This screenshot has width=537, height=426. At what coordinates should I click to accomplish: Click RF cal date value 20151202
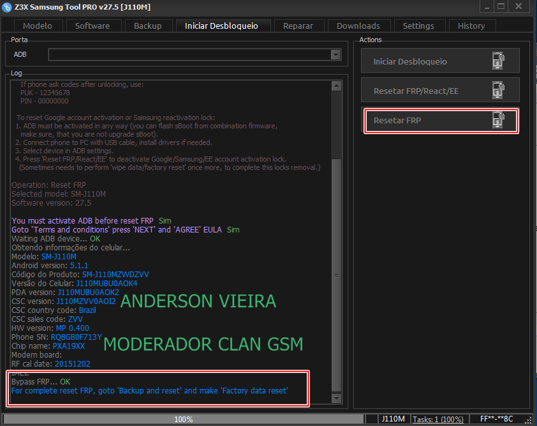[x=73, y=363]
